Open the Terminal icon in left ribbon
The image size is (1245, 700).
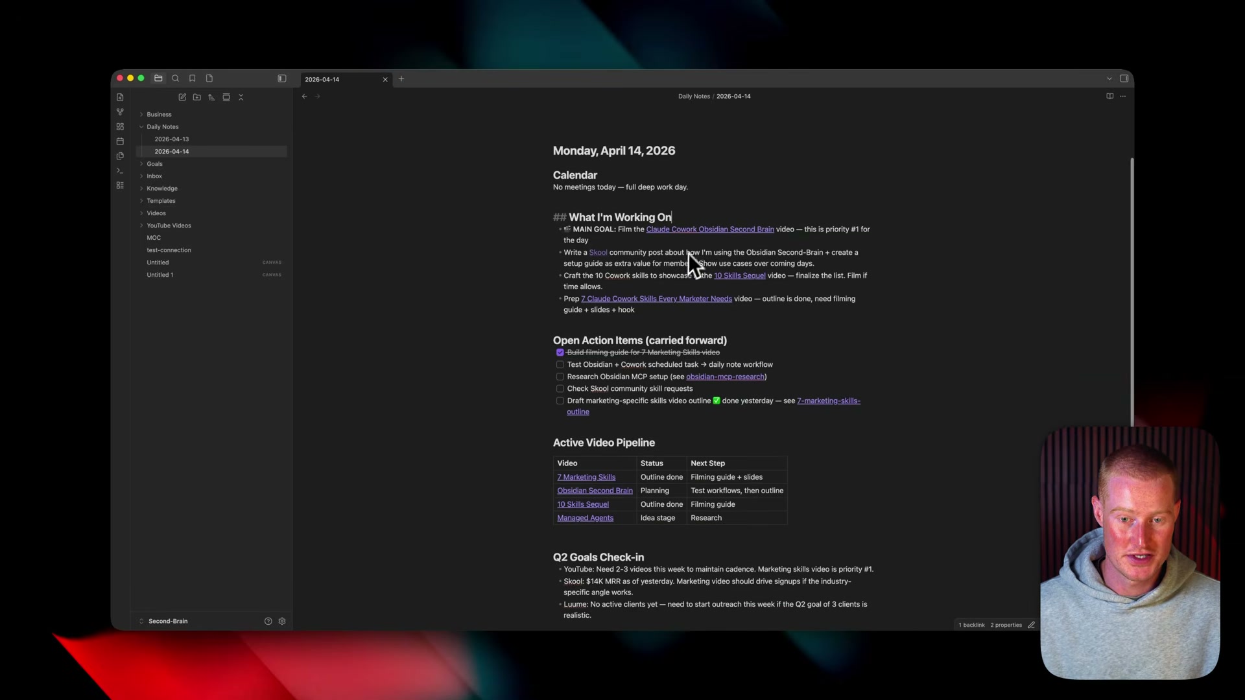[120, 170]
